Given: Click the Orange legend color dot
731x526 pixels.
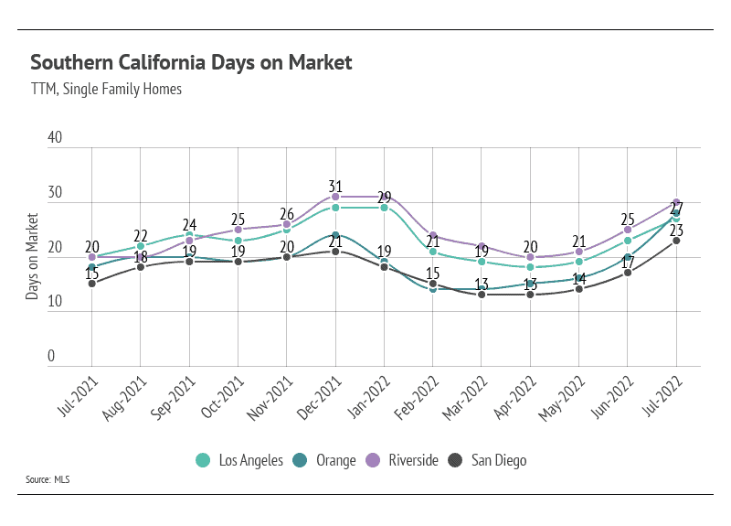Looking at the screenshot, I should pyautogui.click(x=300, y=460).
